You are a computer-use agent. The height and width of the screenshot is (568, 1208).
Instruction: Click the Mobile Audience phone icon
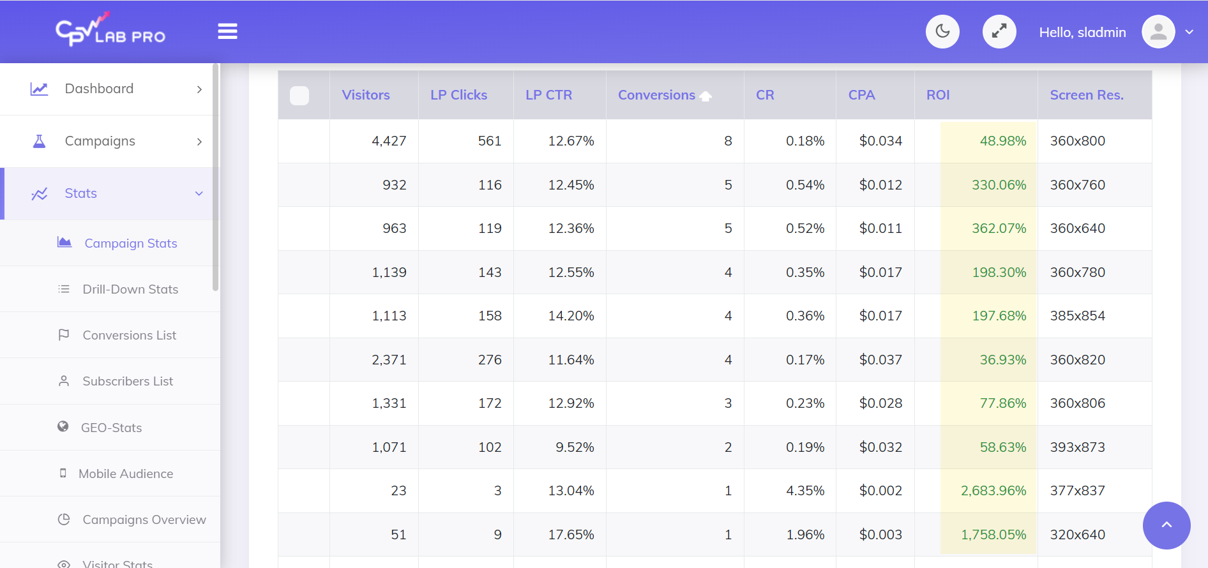(63, 473)
